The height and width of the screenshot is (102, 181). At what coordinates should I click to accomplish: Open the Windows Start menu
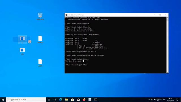(x=3, y=99)
